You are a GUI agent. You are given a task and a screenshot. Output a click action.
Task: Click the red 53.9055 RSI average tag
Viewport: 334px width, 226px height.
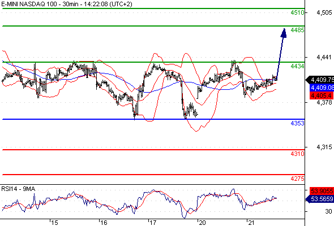click(x=322, y=191)
